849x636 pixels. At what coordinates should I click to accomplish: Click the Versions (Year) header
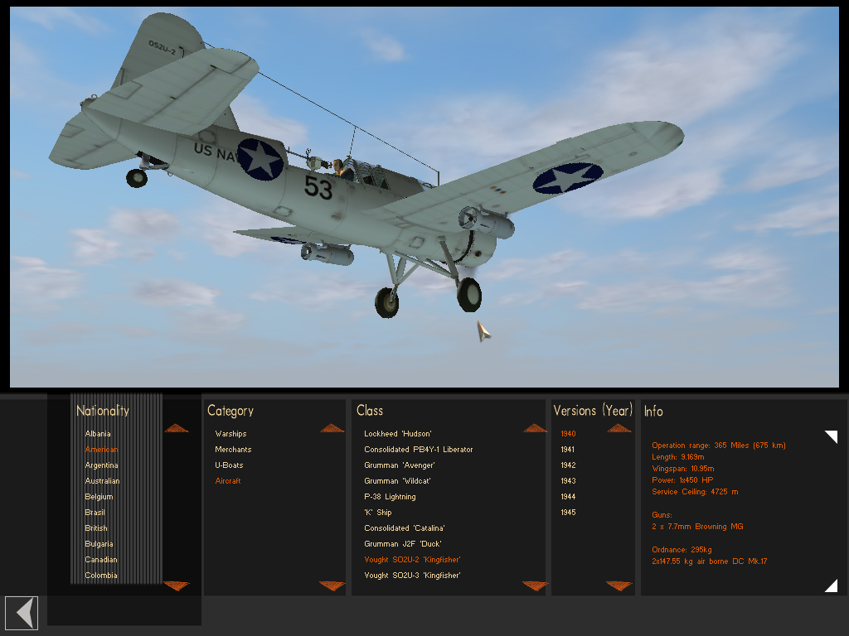[x=593, y=411]
